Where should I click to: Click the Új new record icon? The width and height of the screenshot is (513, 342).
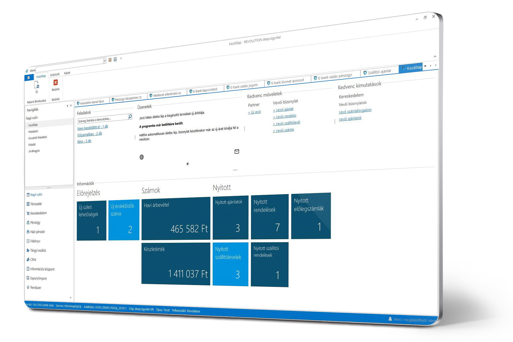pyautogui.click(x=36, y=85)
